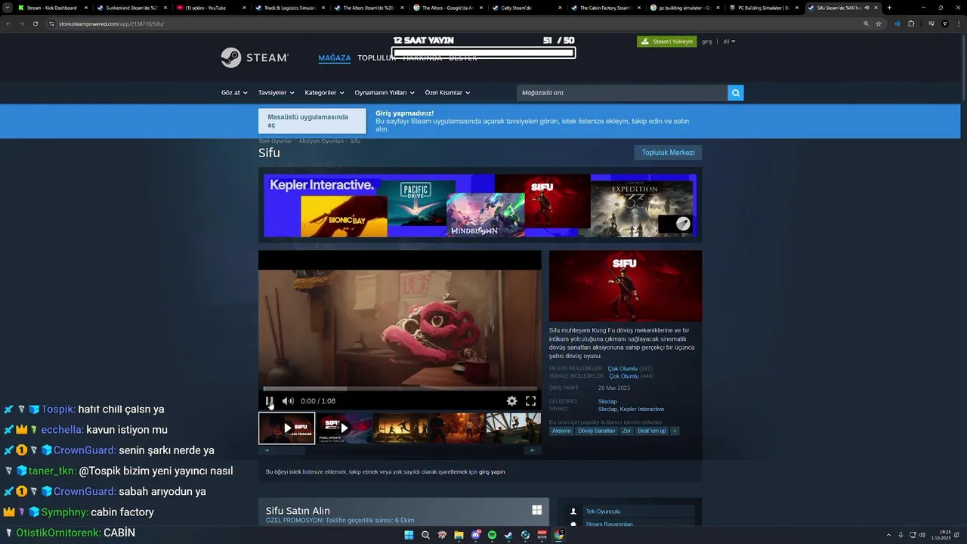
Task: Click Tüm Oyunlar breadcrumb link
Action: click(275, 141)
